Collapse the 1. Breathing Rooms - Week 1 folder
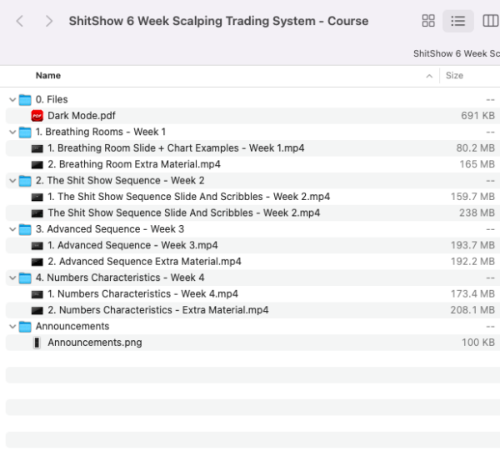This screenshot has height=456, width=500. tap(11, 132)
